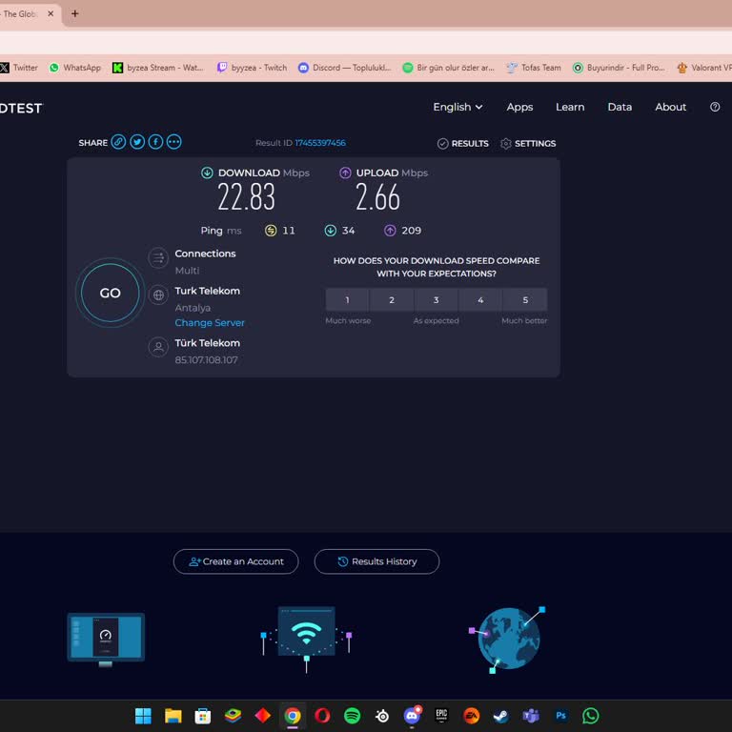
Task: Open Microsoft Teams from taskbar
Action: click(x=531, y=715)
